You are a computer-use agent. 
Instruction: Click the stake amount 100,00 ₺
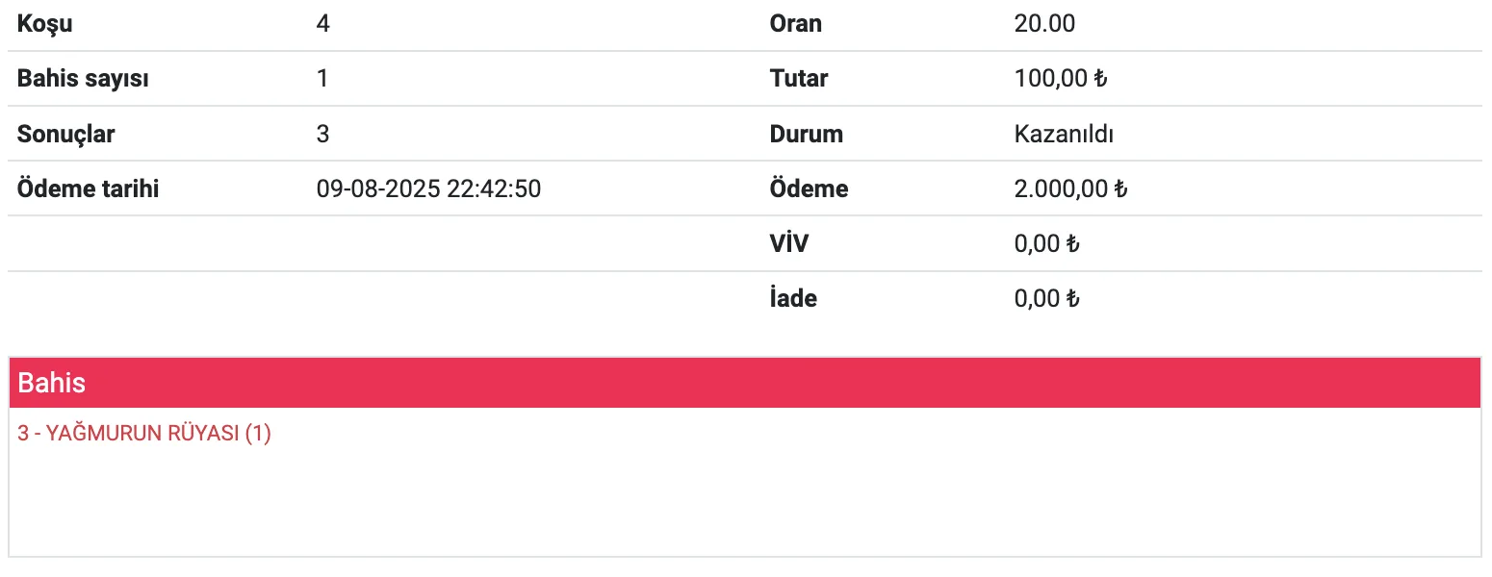[x=1061, y=79]
